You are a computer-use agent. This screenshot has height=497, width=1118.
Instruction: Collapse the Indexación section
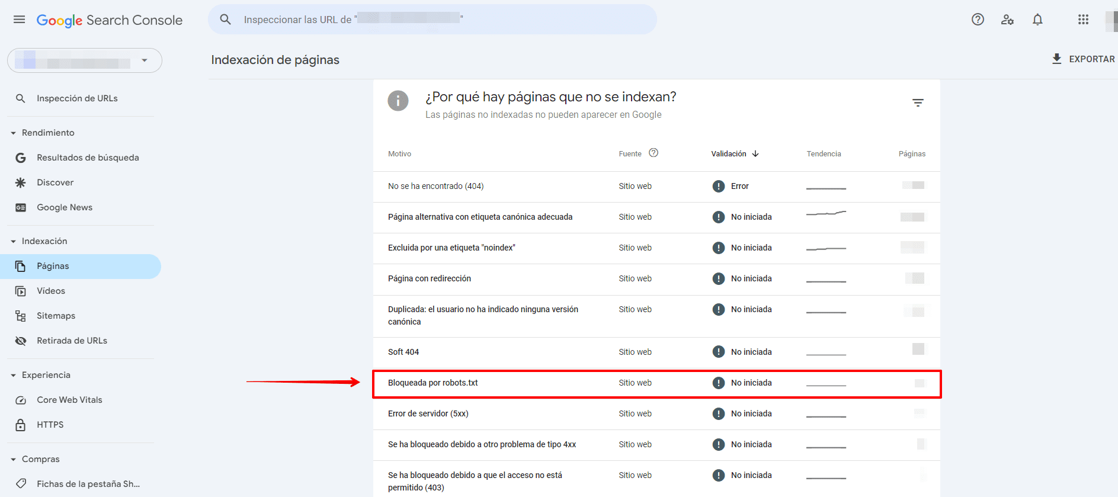(x=13, y=242)
